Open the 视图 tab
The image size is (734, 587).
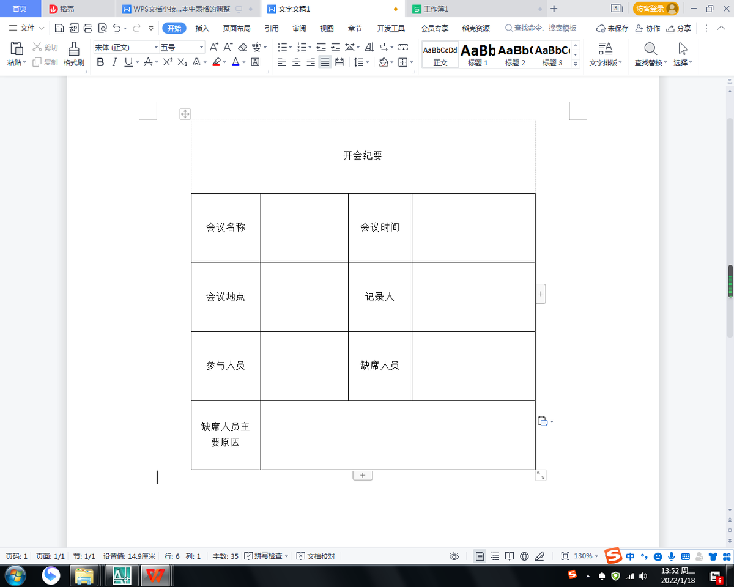pyautogui.click(x=327, y=28)
